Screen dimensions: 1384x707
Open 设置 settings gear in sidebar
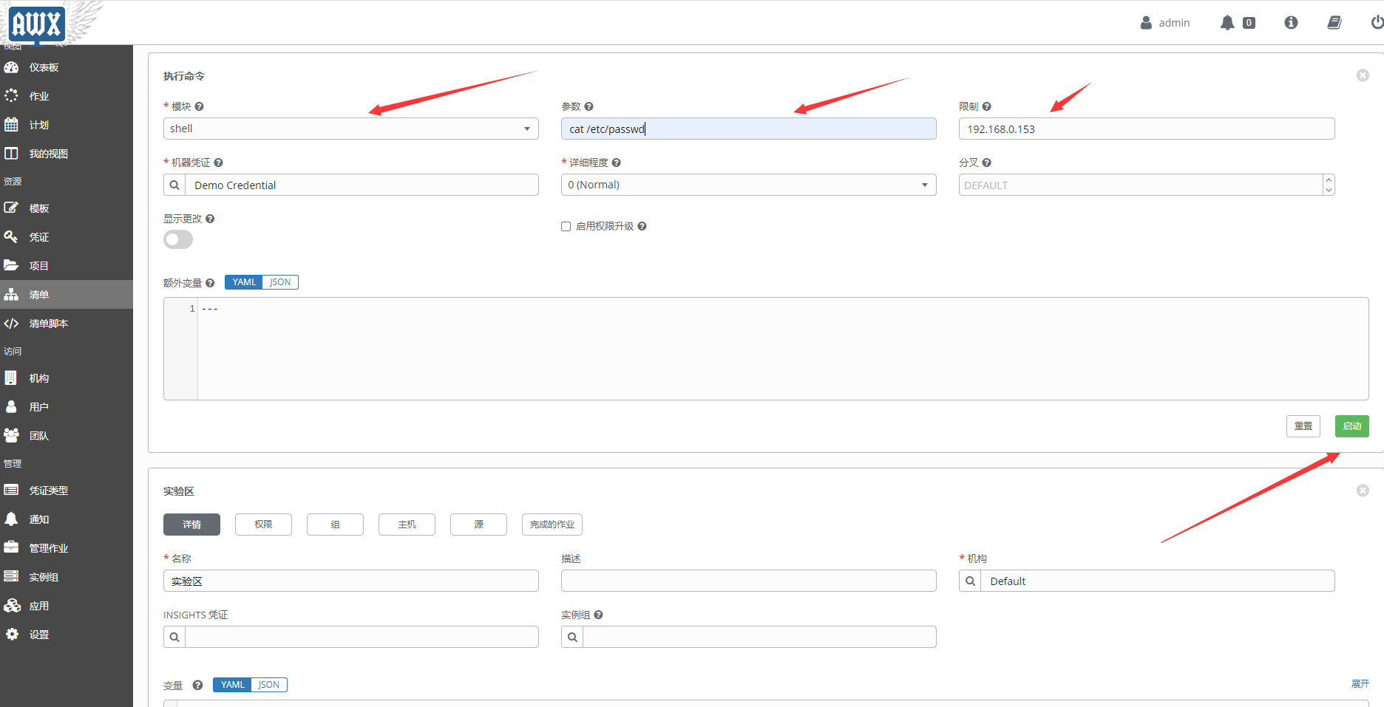[12, 635]
